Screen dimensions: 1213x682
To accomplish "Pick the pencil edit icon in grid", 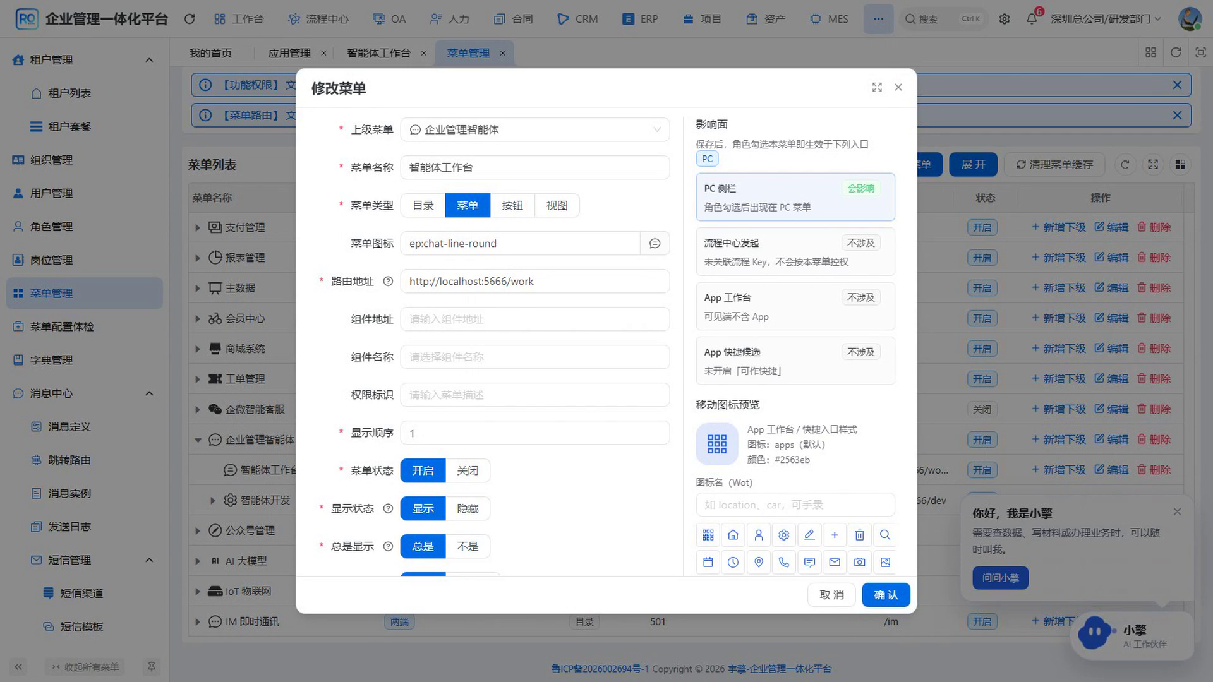I will [x=809, y=535].
